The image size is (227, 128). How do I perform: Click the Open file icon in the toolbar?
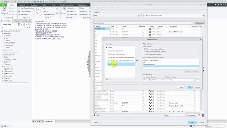click(x=15, y=1)
